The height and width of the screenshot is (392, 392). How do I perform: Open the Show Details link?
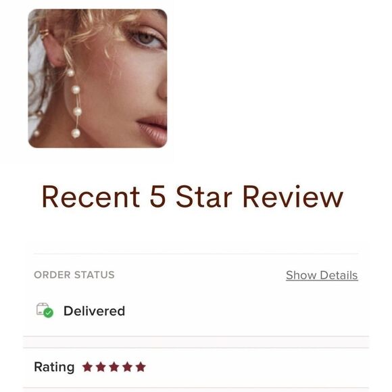point(322,275)
